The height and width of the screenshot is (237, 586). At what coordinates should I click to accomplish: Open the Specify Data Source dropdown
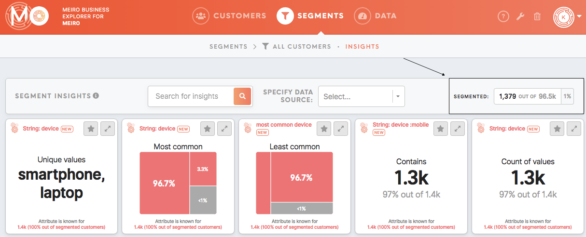coord(361,96)
